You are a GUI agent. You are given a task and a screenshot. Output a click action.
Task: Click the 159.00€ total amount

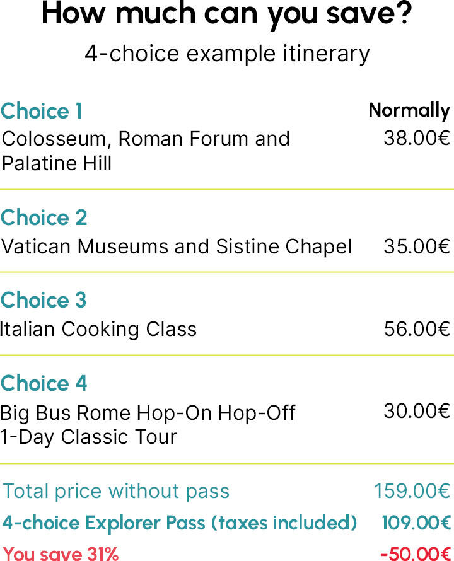coord(412,491)
